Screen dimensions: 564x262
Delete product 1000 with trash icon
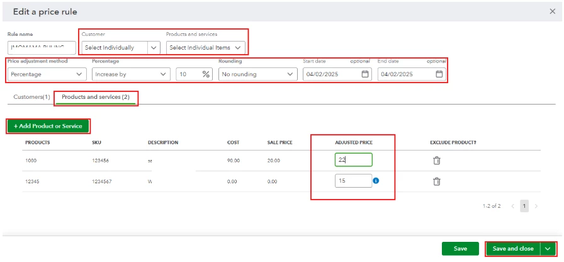(x=436, y=161)
